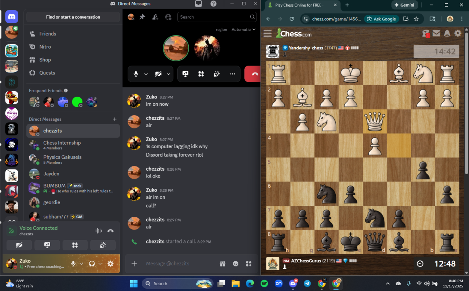Open the Chrome three-dot menu
Image resolution: width=469 pixels, height=291 pixels.
[461, 19]
